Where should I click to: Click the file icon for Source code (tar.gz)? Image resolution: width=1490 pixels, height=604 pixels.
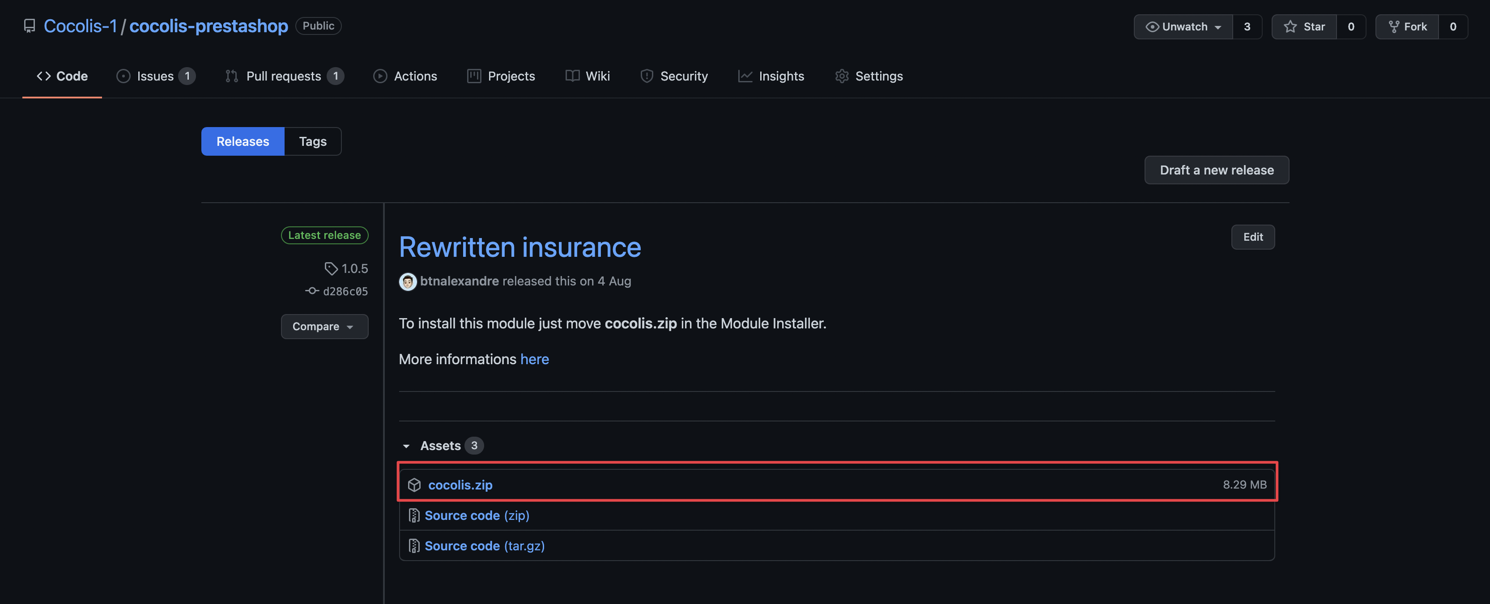coord(413,546)
